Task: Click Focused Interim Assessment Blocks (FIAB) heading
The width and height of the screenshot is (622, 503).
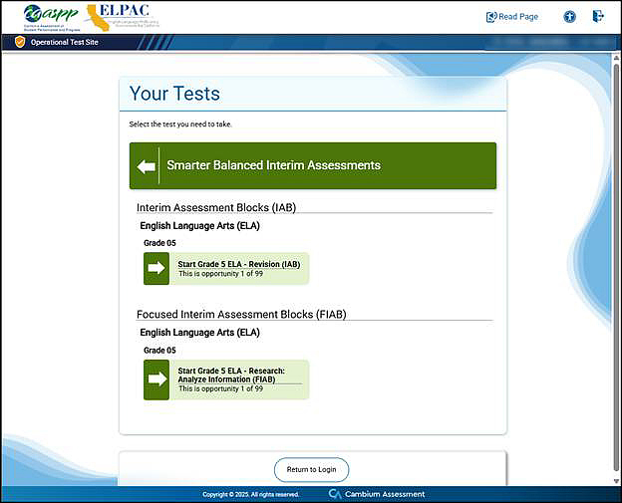Action: coord(241,315)
